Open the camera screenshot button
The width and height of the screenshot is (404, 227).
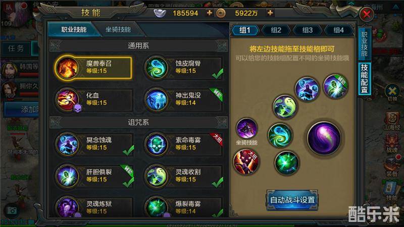[11, 211]
